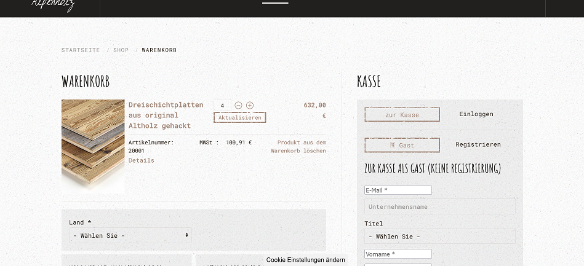584x266 pixels.
Task: Open the product Details link
Action: click(x=142, y=160)
